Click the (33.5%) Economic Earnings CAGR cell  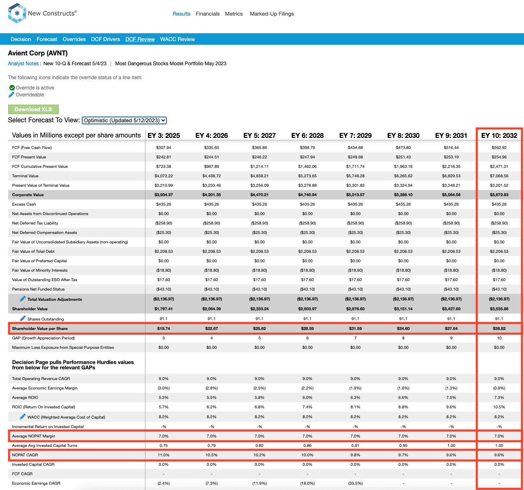coord(355,483)
